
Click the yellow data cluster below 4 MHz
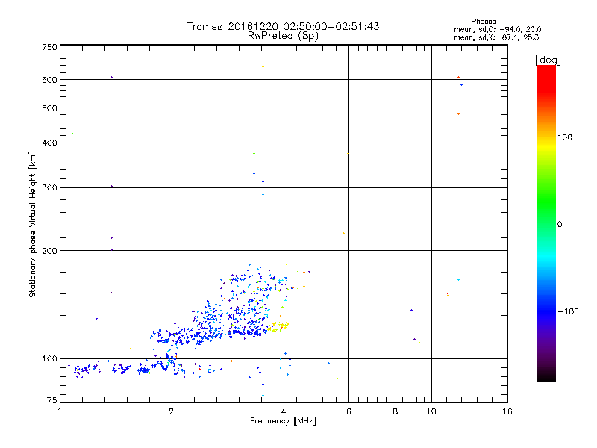pyautogui.click(x=275, y=326)
